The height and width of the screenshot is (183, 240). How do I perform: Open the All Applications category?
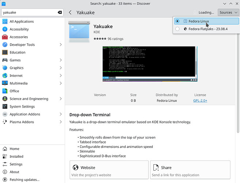[32, 21]
